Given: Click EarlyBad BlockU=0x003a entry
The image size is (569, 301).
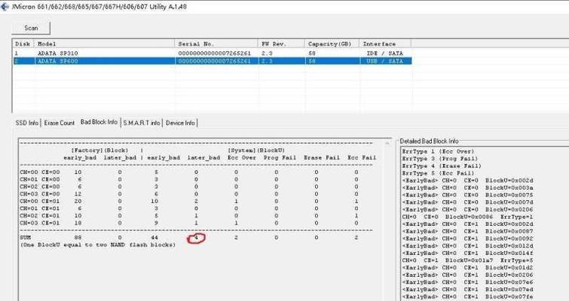Looking at the screenshot, I should 467,187.
